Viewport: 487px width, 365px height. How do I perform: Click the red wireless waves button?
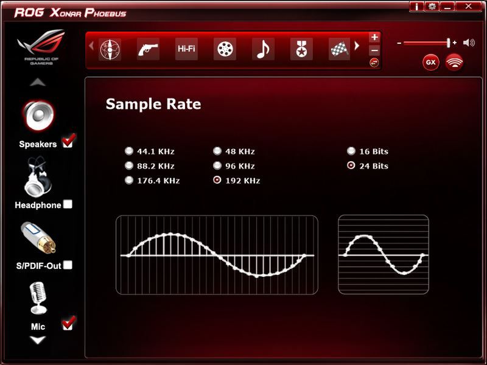click(454, 63)
